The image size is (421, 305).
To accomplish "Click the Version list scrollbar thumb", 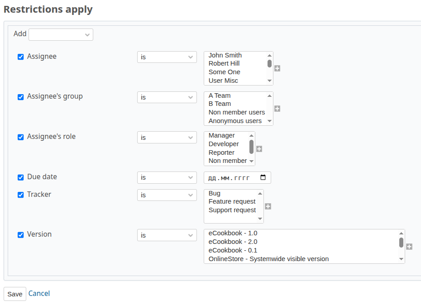I will click(401, 242).
